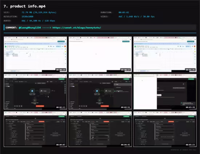The width and height of the screenshot is (200, 154).
Task: Click the 'RESOLUTION:' label
Action: click(x=11, y=17)
